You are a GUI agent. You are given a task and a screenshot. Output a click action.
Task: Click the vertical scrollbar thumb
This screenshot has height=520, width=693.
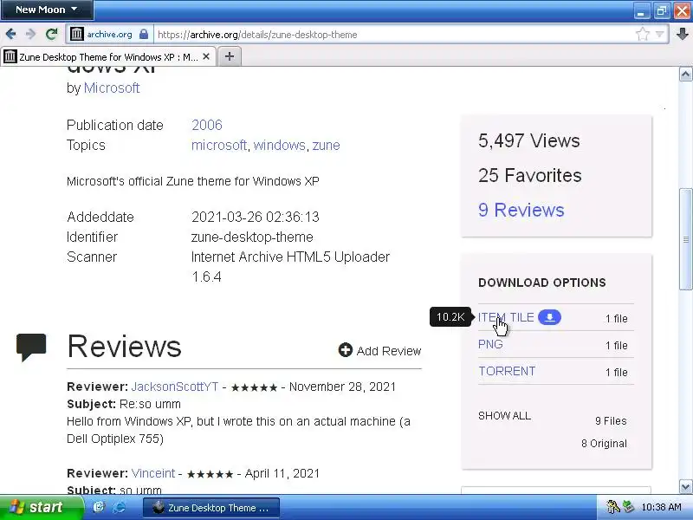[685, 239]
